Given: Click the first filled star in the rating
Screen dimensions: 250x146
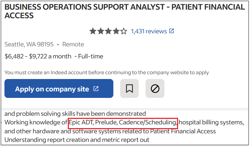Looking at the screenshot, I should pyautogui.click(x=93, y=31).
